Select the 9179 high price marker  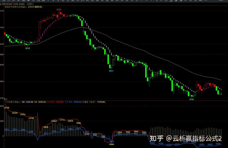[59, 10]
